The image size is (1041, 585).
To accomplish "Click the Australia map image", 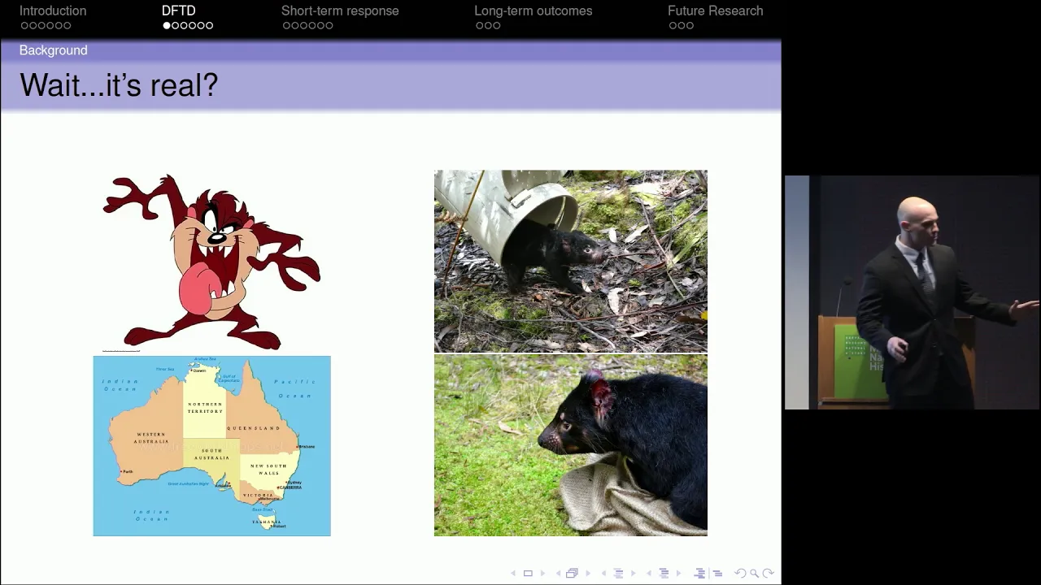I will [212, 446].
